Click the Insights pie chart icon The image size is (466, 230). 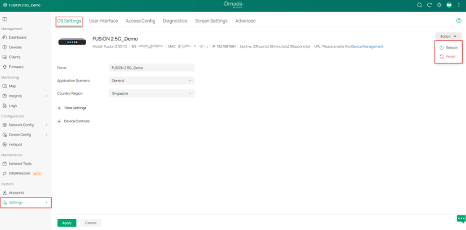point(4,96)
